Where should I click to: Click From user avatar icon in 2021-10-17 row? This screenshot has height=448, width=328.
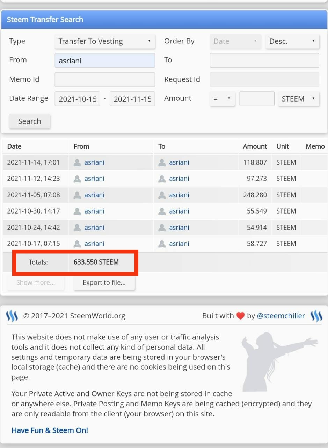click(78, 244)
